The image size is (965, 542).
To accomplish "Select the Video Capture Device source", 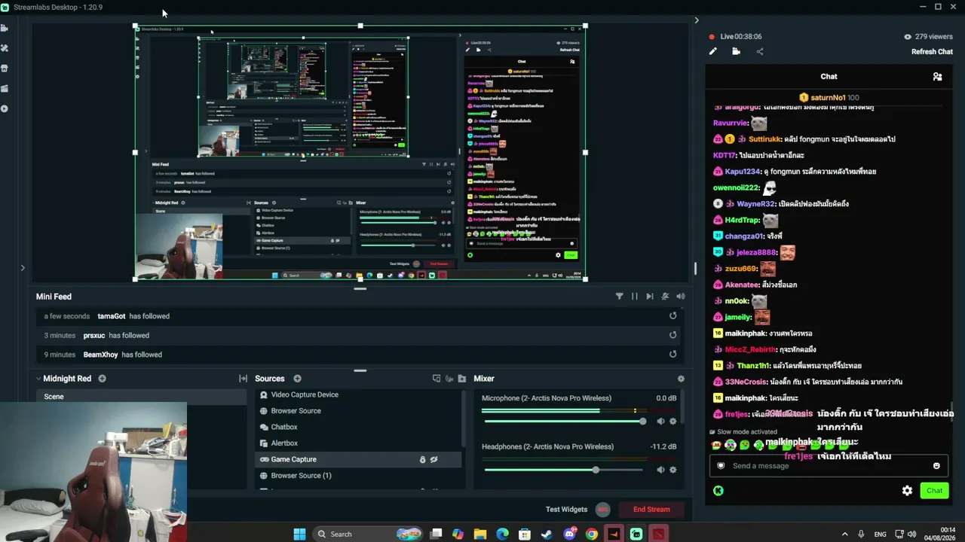I will pyautogui.click(x=358, y=394).
